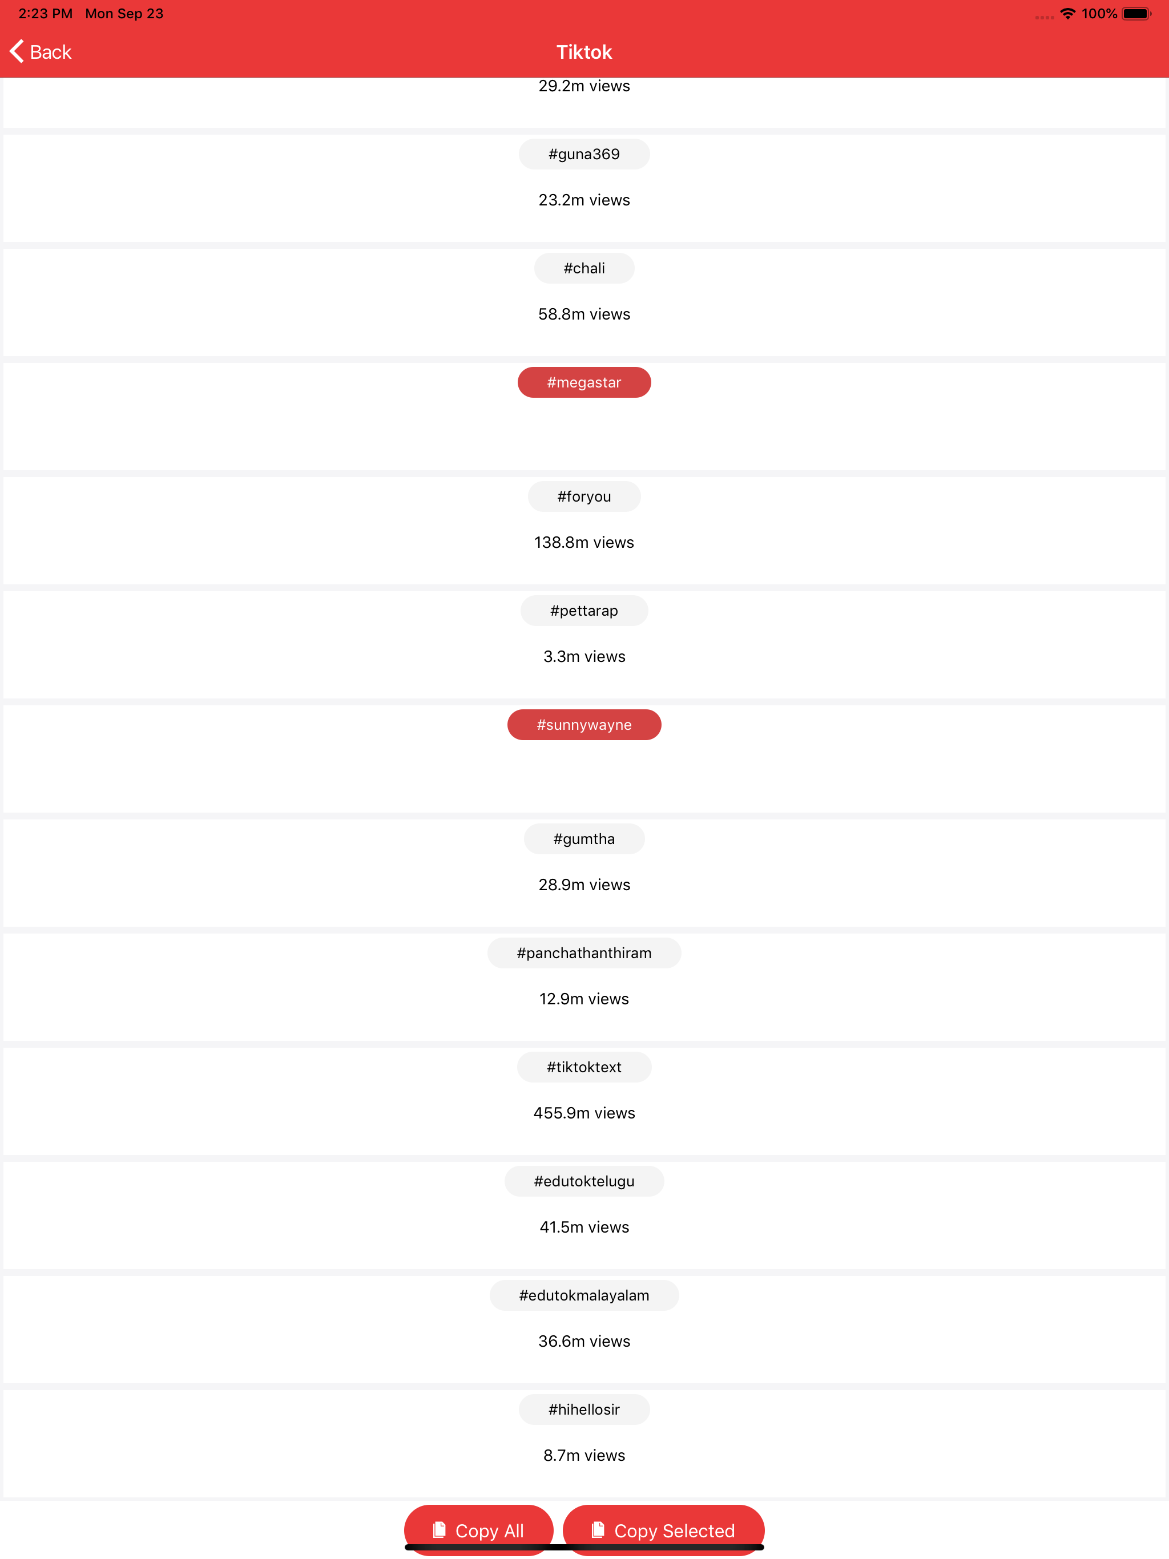
Task: Click the copy icon inside Copy Selected
Action: tap(597, 1531)
